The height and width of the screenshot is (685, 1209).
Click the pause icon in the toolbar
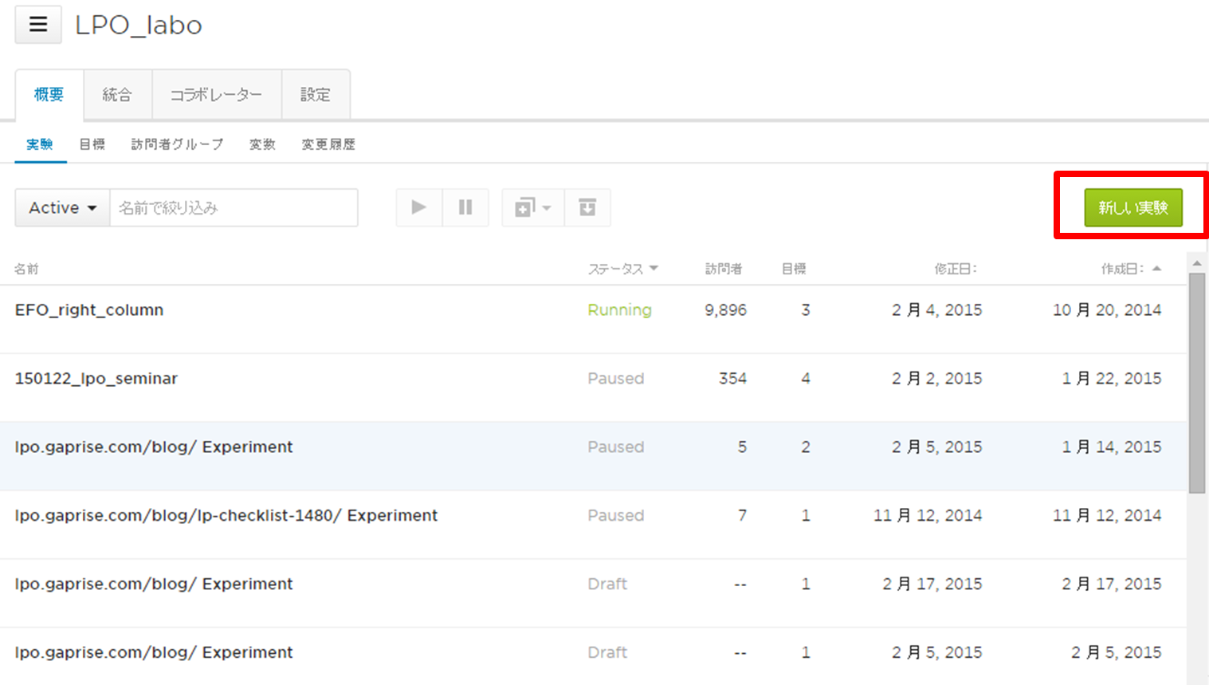click(465, 207)
